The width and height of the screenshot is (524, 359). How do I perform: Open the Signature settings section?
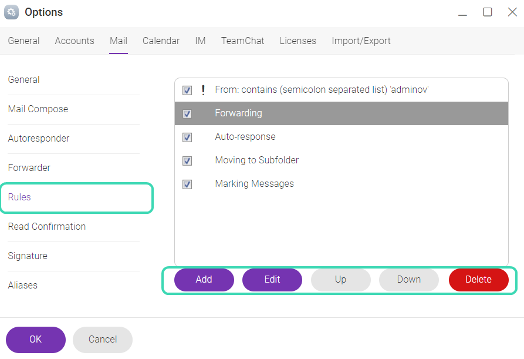coord(28,256)
